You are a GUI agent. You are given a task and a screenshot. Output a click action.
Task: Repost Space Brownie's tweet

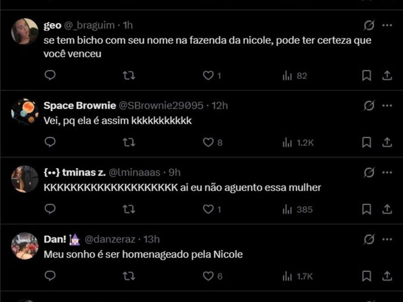pos(129,143)
